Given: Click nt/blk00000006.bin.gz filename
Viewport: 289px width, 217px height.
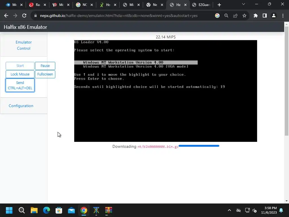Looking at the screenshot, I should (x=158, y=147).
